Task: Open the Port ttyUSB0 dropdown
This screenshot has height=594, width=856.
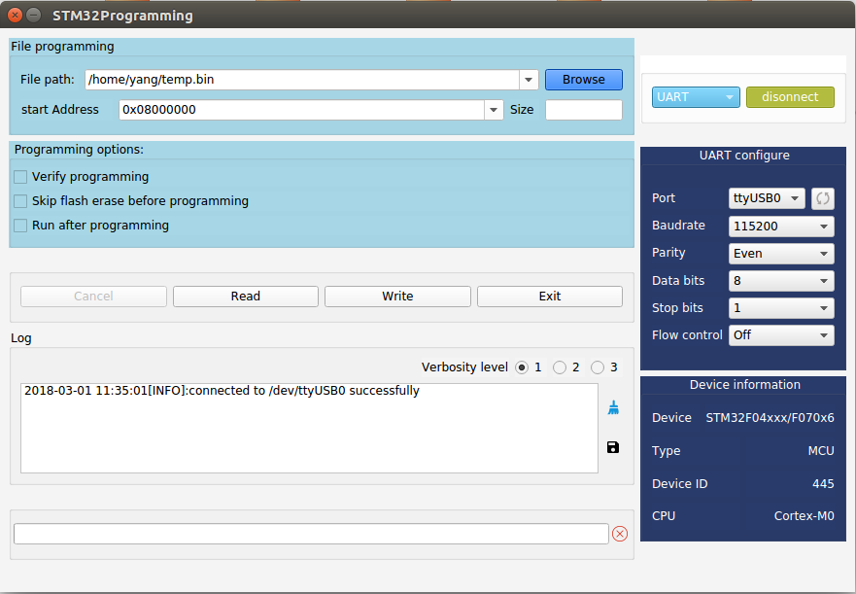Action: pos(767,198)
